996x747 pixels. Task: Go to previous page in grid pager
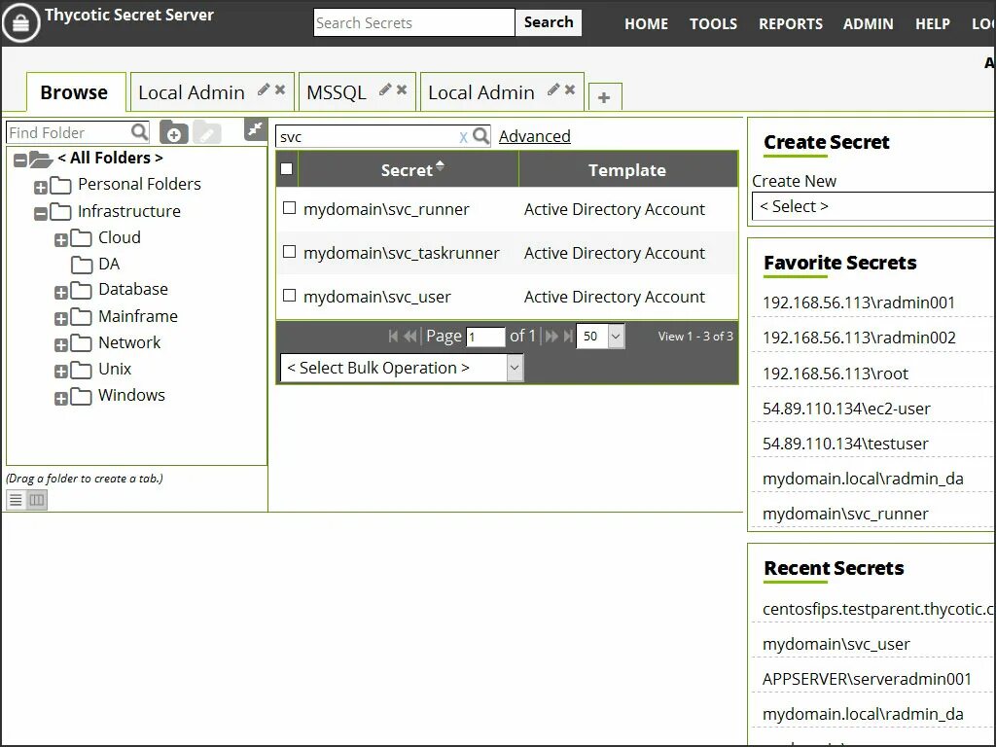pos(410,336)
